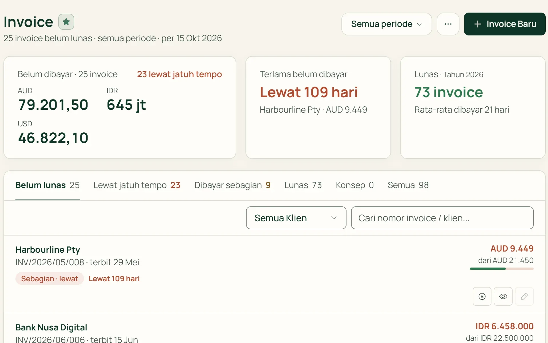Open the Semua periode dropdown
This screenshot has height=343, width=548.
(x=386, y=24)
